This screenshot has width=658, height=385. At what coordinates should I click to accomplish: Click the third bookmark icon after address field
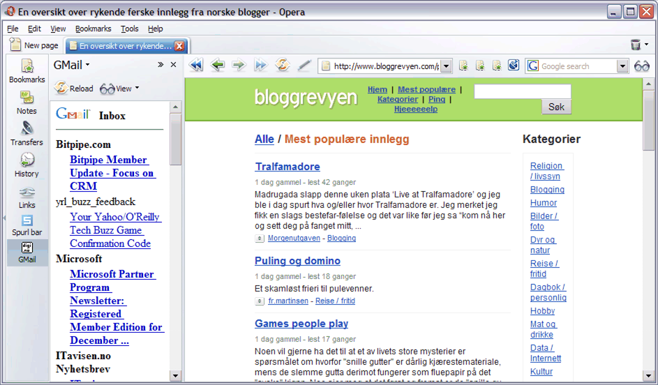(x=497, y=66)
